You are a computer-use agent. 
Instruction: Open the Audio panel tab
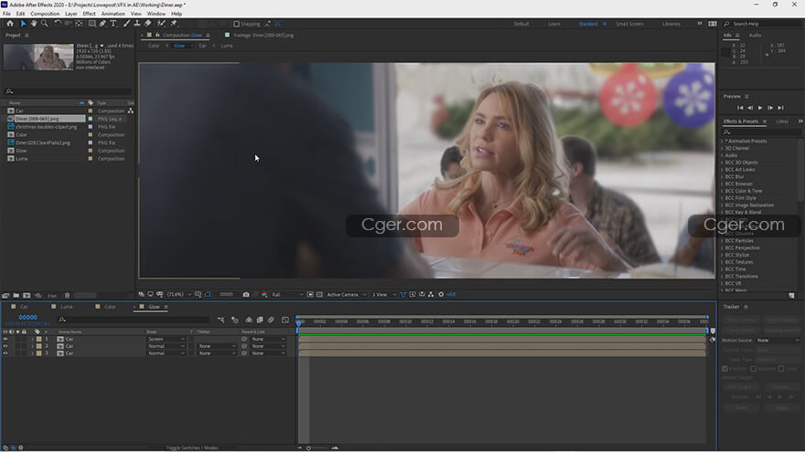pos(755,36)
